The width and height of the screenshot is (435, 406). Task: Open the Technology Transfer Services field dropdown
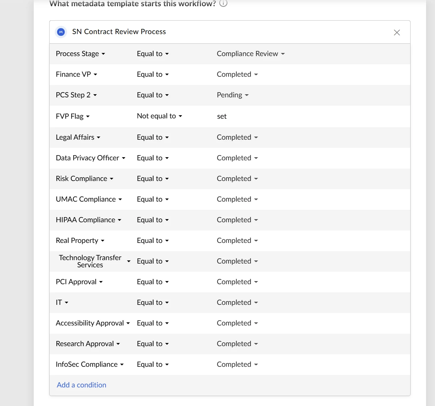[x=95, y=261]
